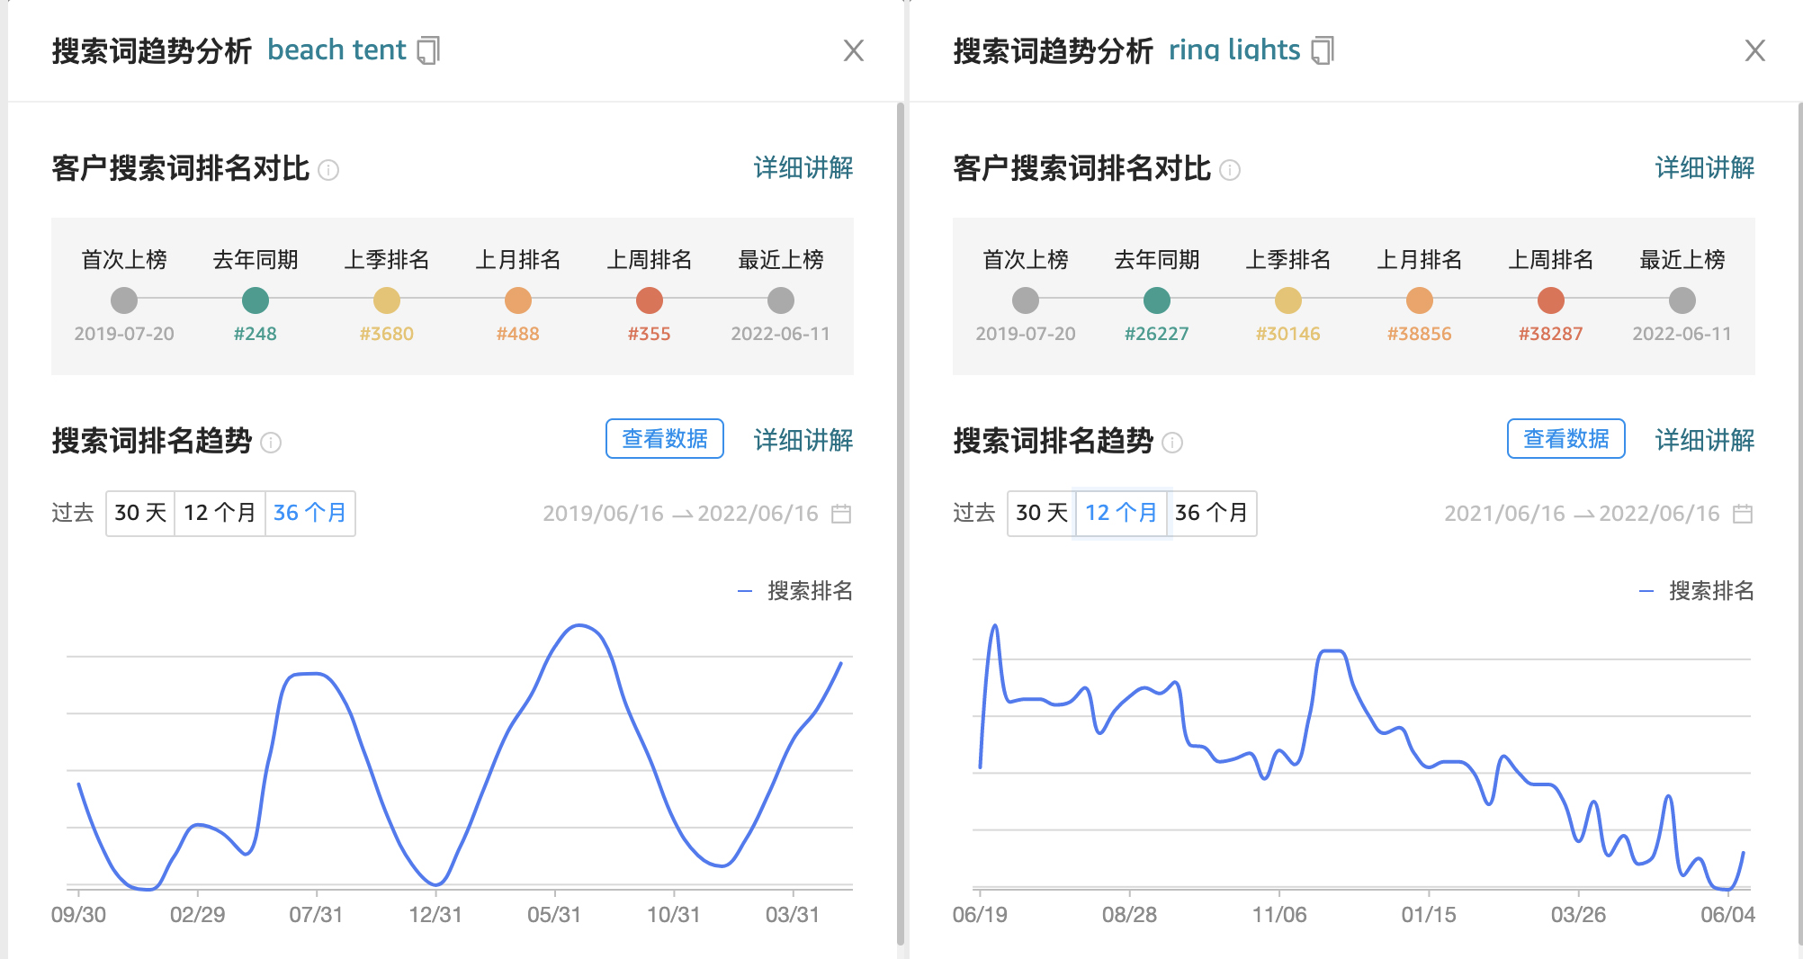Click the info icon beside 搜索词排名趋势 for beach tent
1803x959 pixels.
click(x=270, y=443)
